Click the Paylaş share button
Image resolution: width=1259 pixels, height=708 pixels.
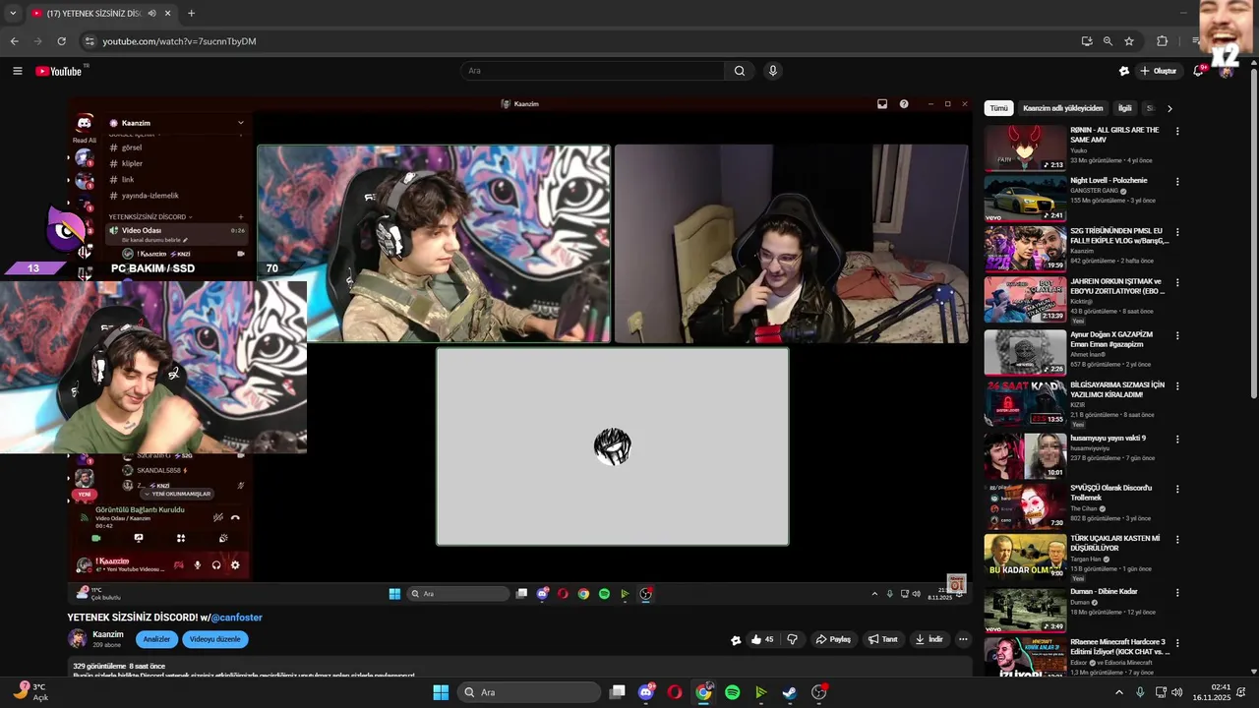833,639
